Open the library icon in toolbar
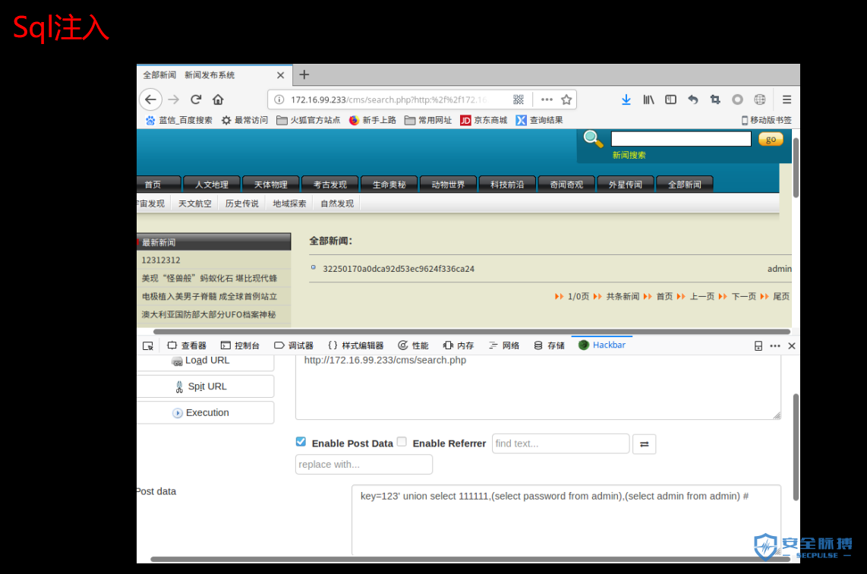Image resolution: width=867 pixels, height=574 pixels. (x=648, y=99)
